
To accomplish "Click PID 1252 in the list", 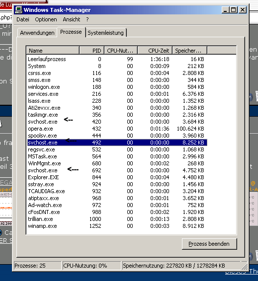I will tap(95, 226).
